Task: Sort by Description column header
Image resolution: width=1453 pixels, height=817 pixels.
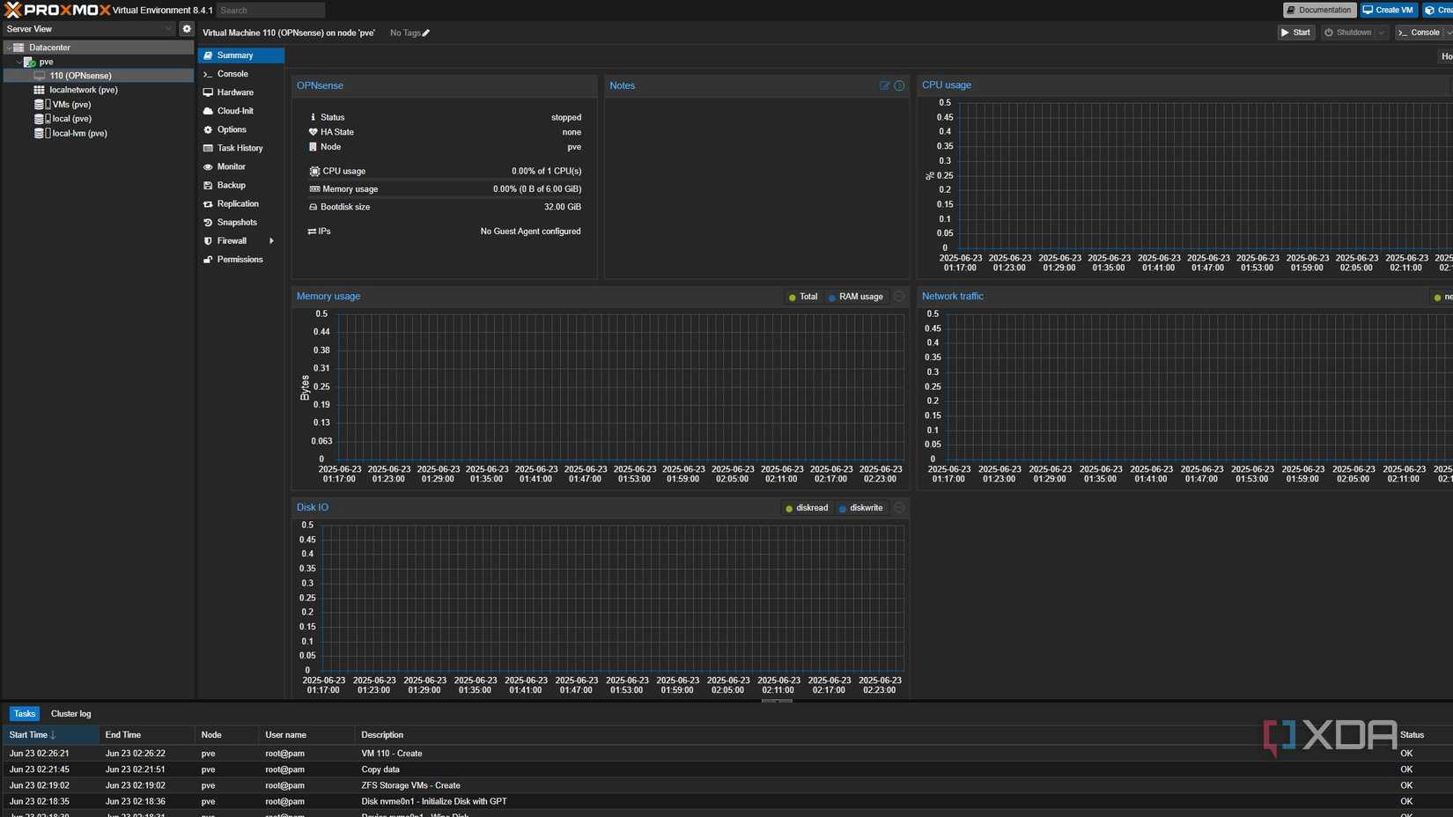Action: (874, 735)
